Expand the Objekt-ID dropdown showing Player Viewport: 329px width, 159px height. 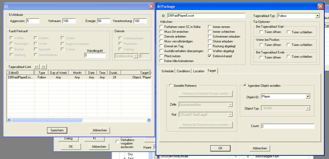(x=308, y=96)
